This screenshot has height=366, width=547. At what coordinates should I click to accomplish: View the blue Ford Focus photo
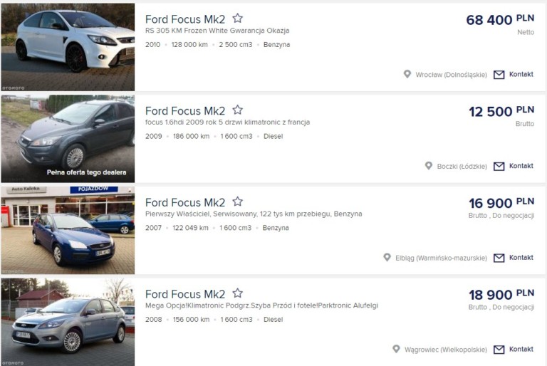click(x=68, y=230)
